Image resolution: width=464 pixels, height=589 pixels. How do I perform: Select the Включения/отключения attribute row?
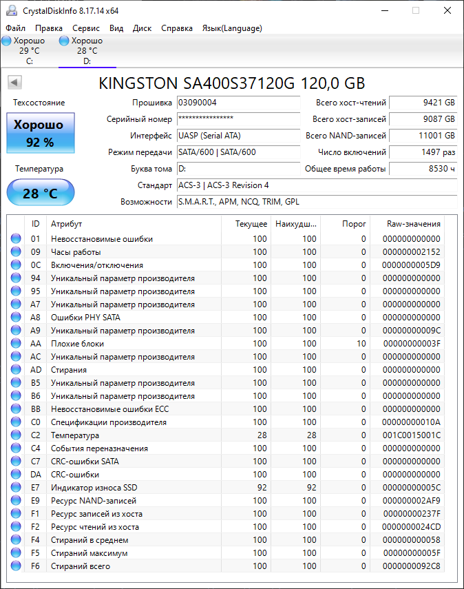pyautogui.click(x=226, y=265)
